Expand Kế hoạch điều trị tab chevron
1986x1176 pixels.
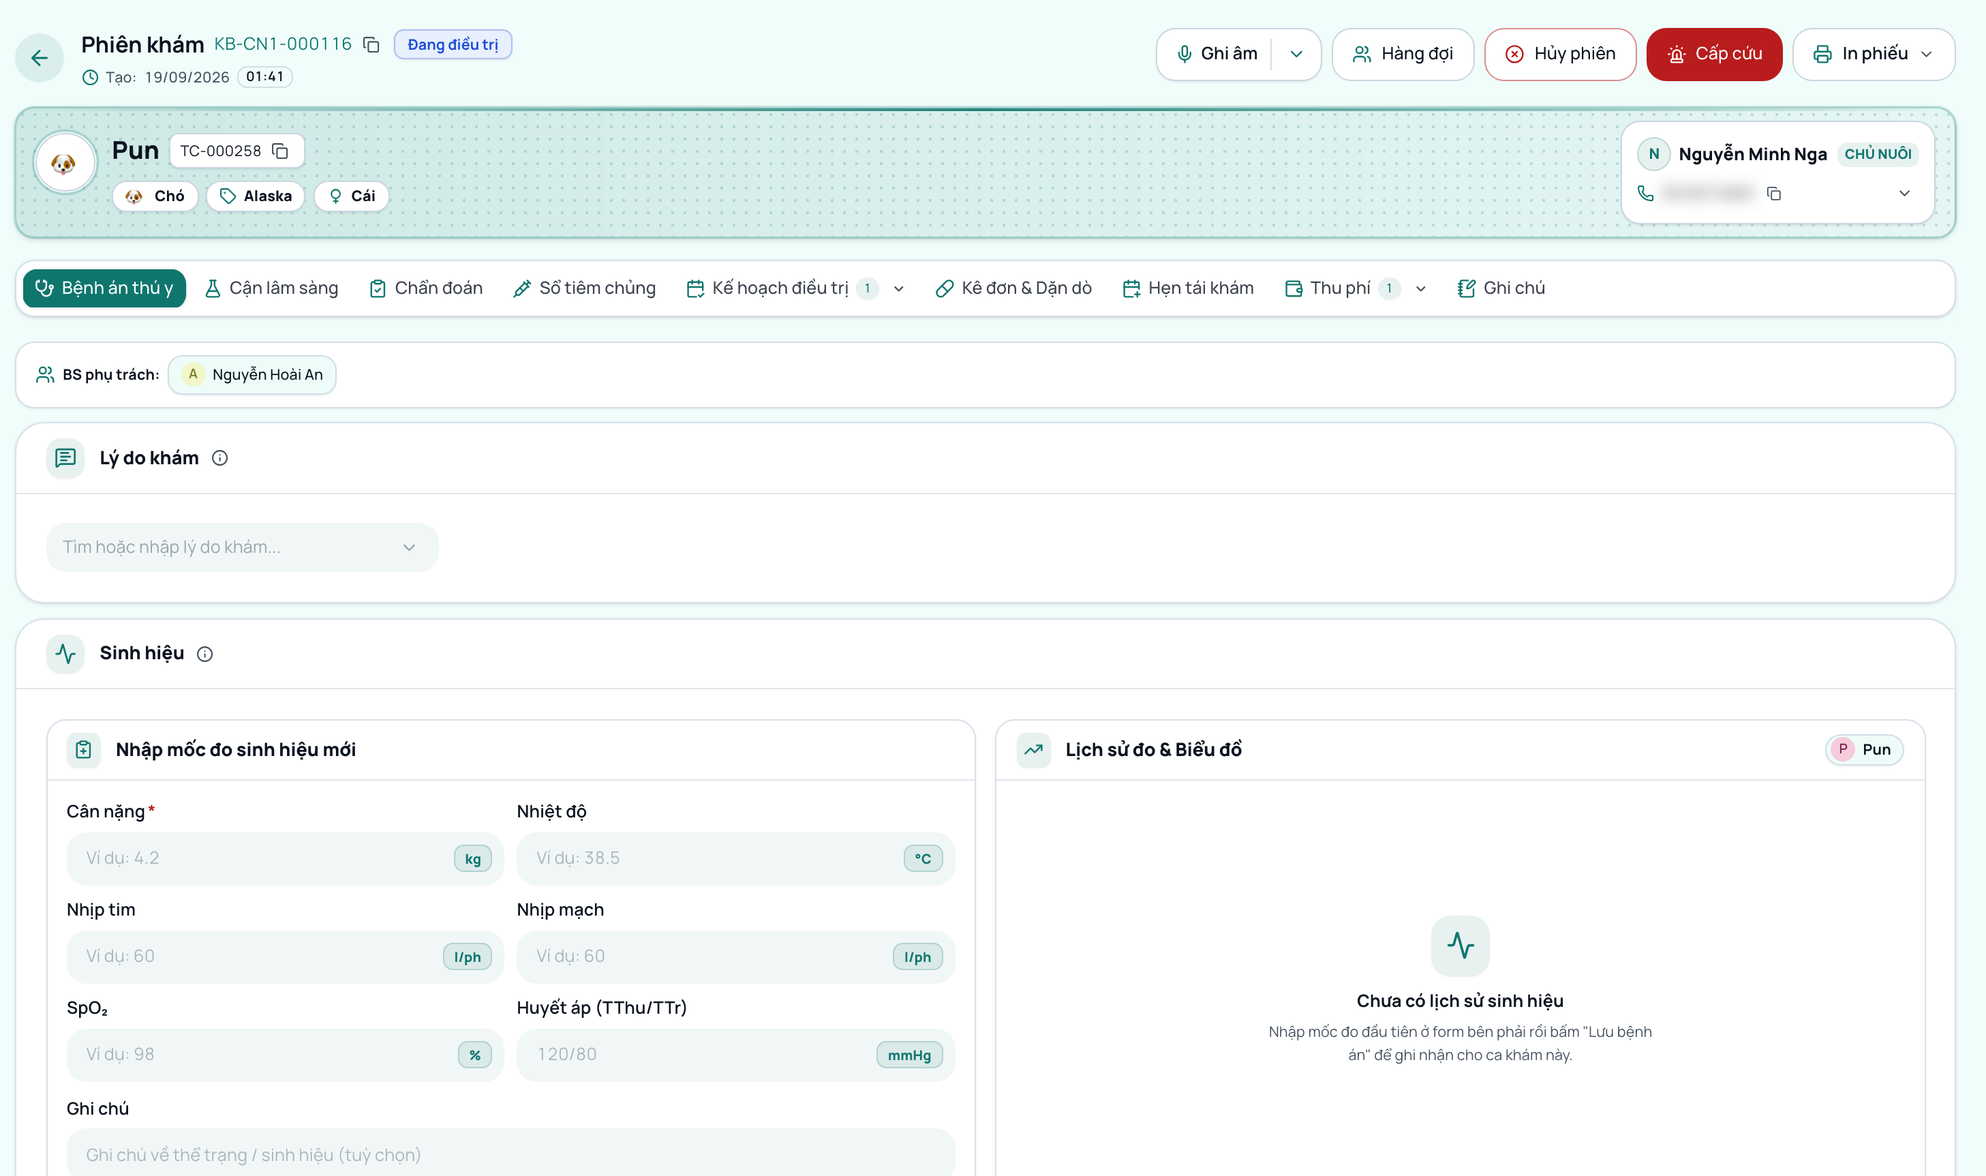pos(898,288)
